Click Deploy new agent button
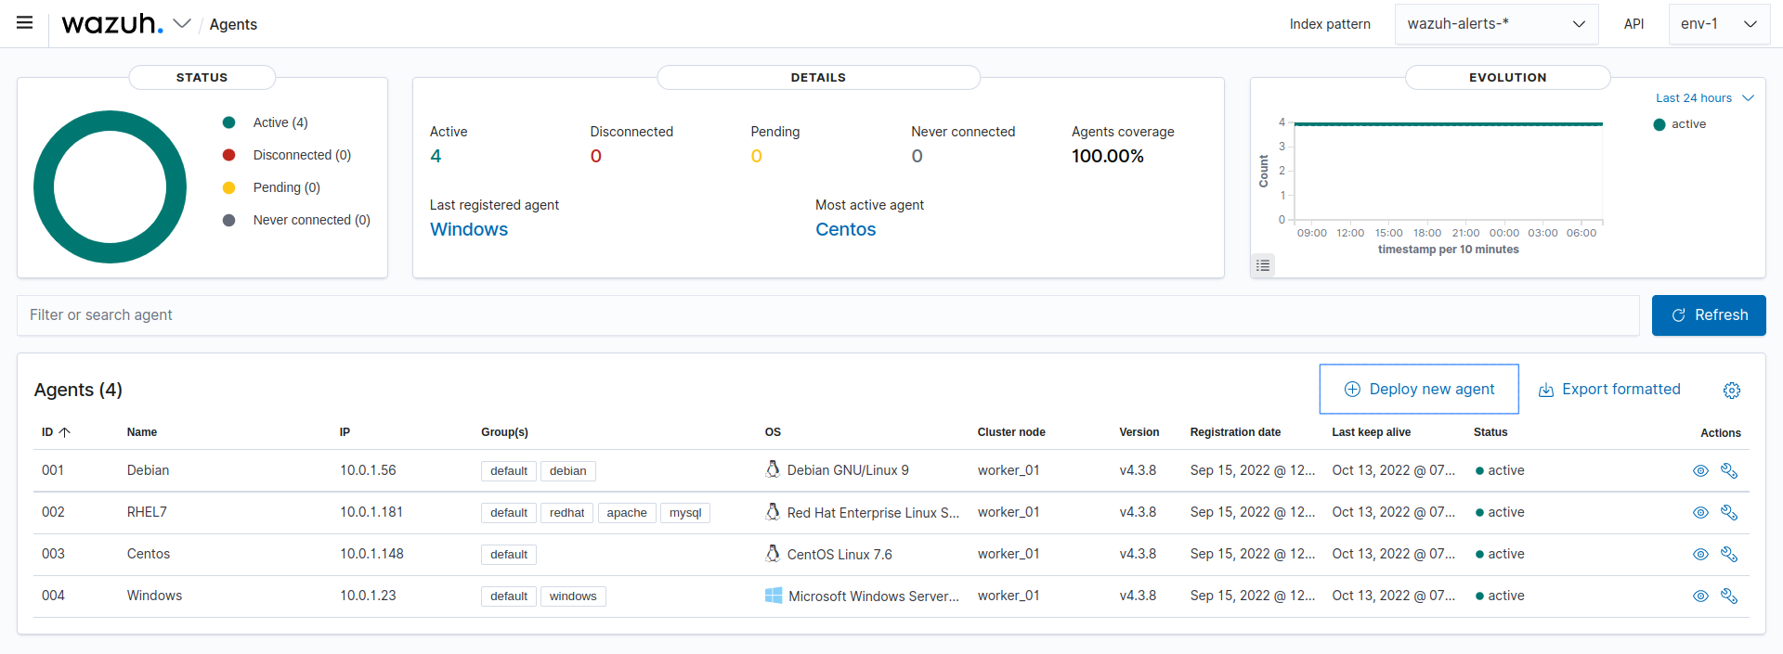1783x654 pixels. tap(1419, 390)
